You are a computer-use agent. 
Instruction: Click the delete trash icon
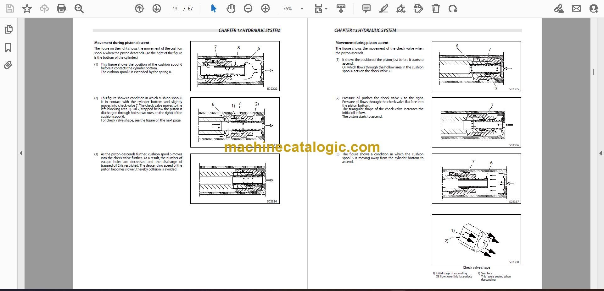[x=436, y=8]
